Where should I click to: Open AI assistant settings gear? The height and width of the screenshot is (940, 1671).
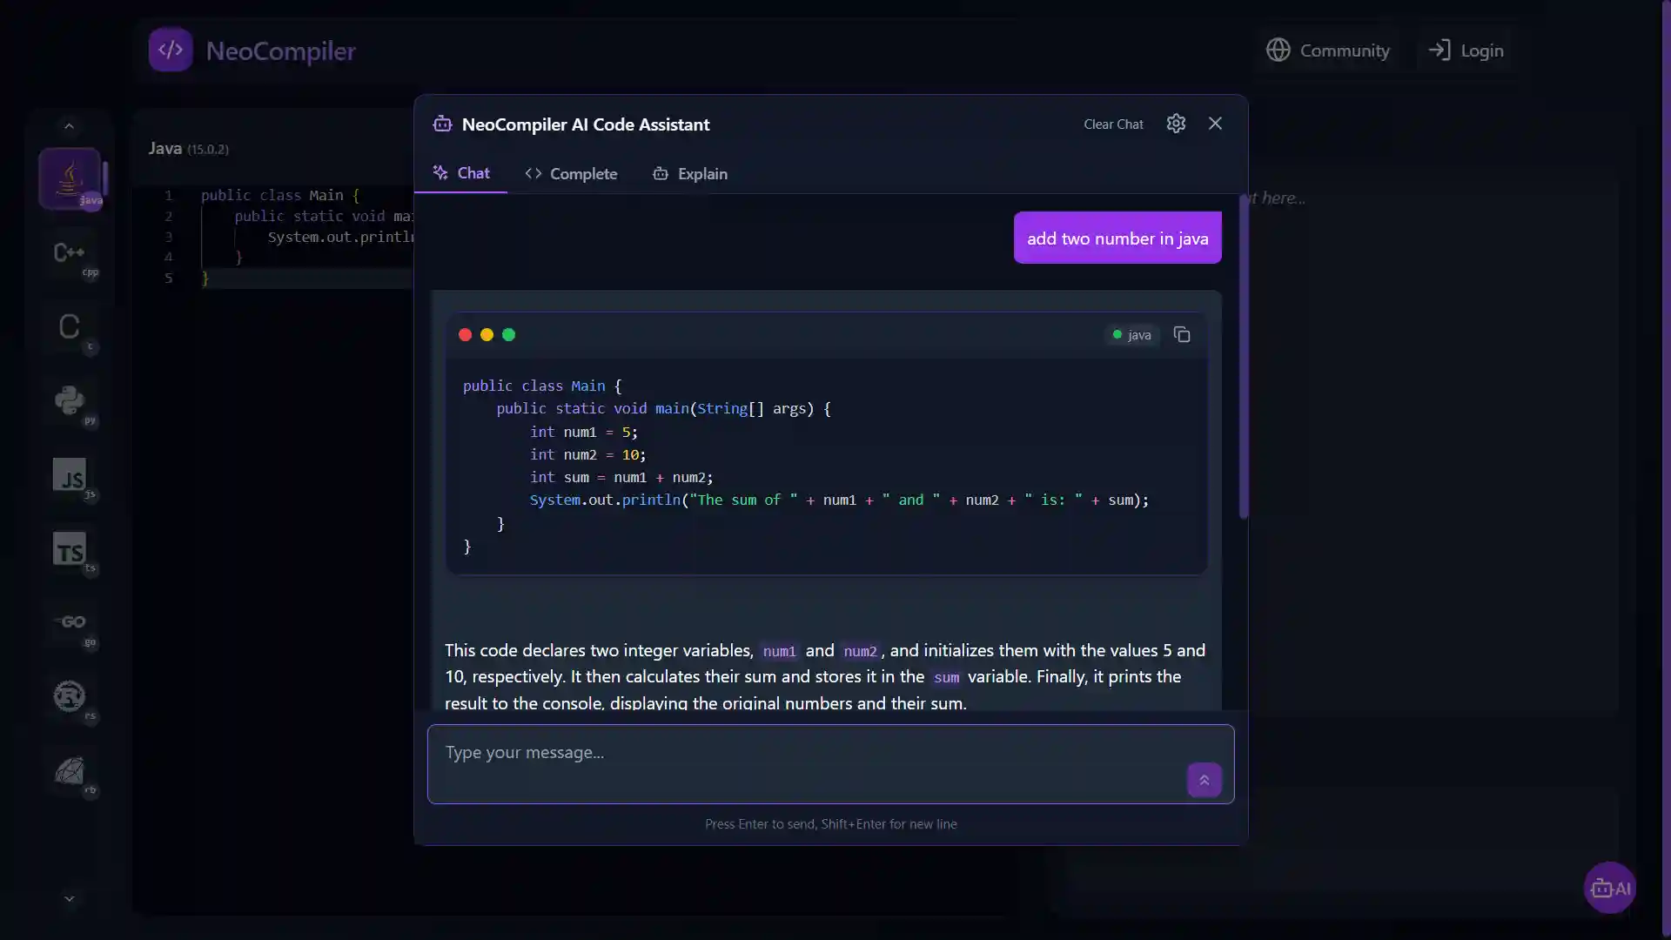1176,124
